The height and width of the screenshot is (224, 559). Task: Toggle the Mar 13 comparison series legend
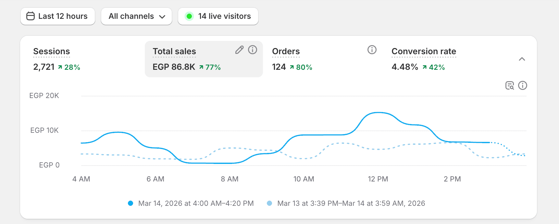[x=346, y=203]
